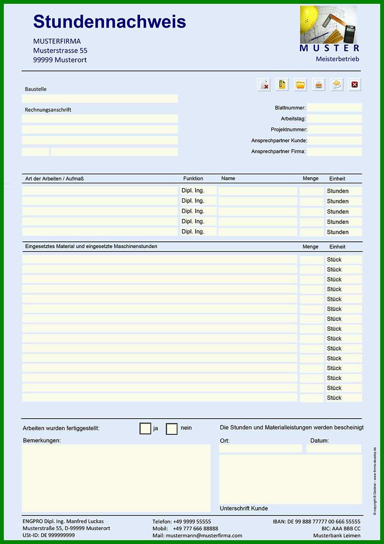This screenshot has width=384, height=544.
Task: Select the Arbeitstag field
Action: click(x=334, y=119)
